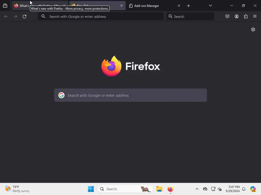Open taskbar clock showing 5:07 PM
This screenshot has height=195, width=261.
click(232, 189)
